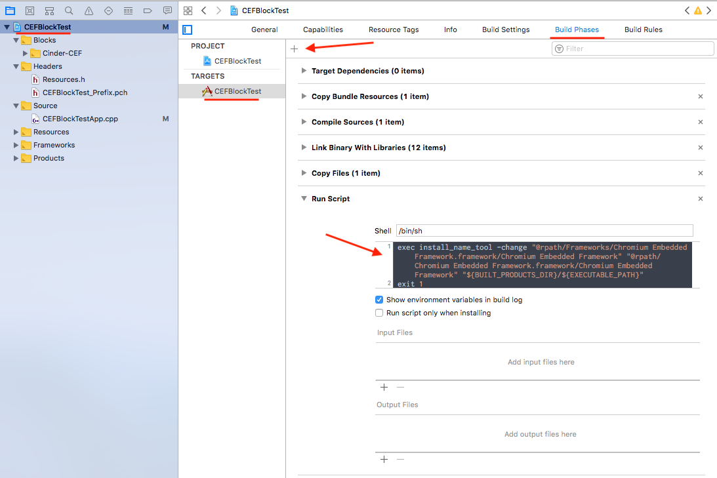Collapse the Run Script phase
This screenshot has height=478, width=717.
[x=304, y=199]
